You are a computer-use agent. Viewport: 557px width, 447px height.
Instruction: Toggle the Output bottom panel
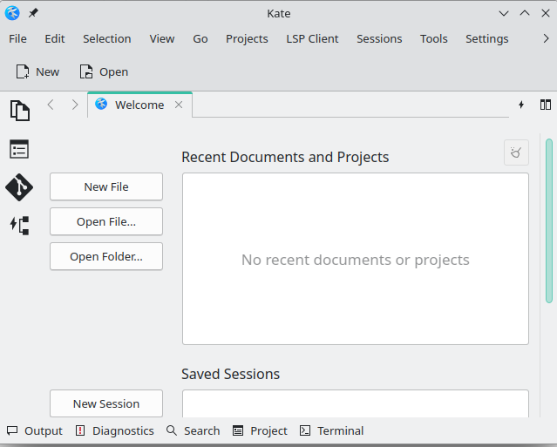35,430
